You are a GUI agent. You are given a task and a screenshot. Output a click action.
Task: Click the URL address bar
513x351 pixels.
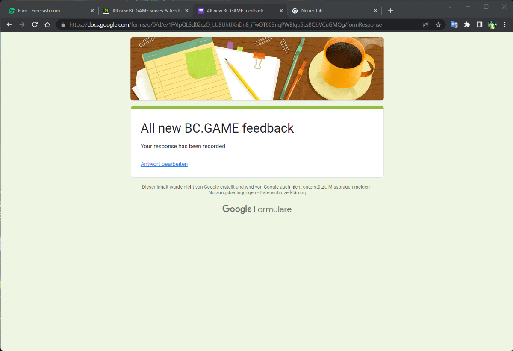coord(239,25)
